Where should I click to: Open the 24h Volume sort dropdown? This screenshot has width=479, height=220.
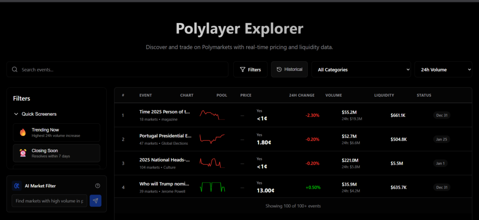point(443,70)
